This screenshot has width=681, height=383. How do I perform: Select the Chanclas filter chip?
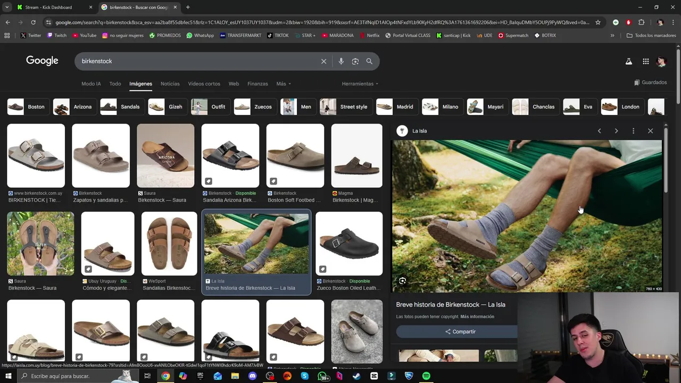[x=535, y=107]
